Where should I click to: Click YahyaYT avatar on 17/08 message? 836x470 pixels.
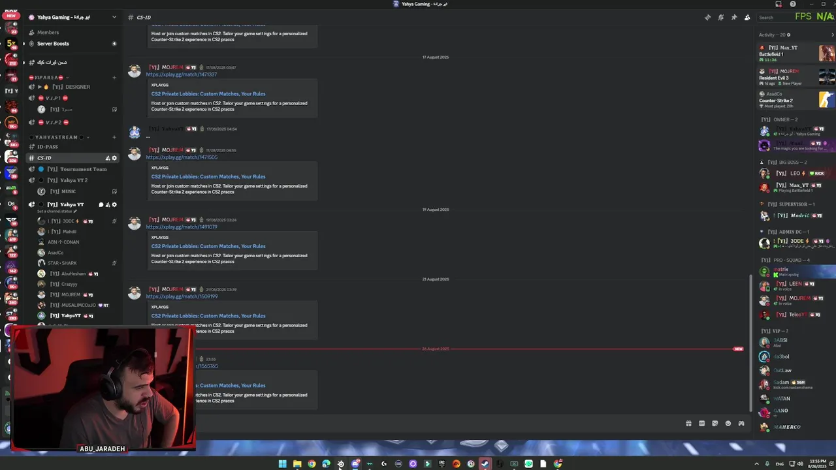tap(135, 133)
